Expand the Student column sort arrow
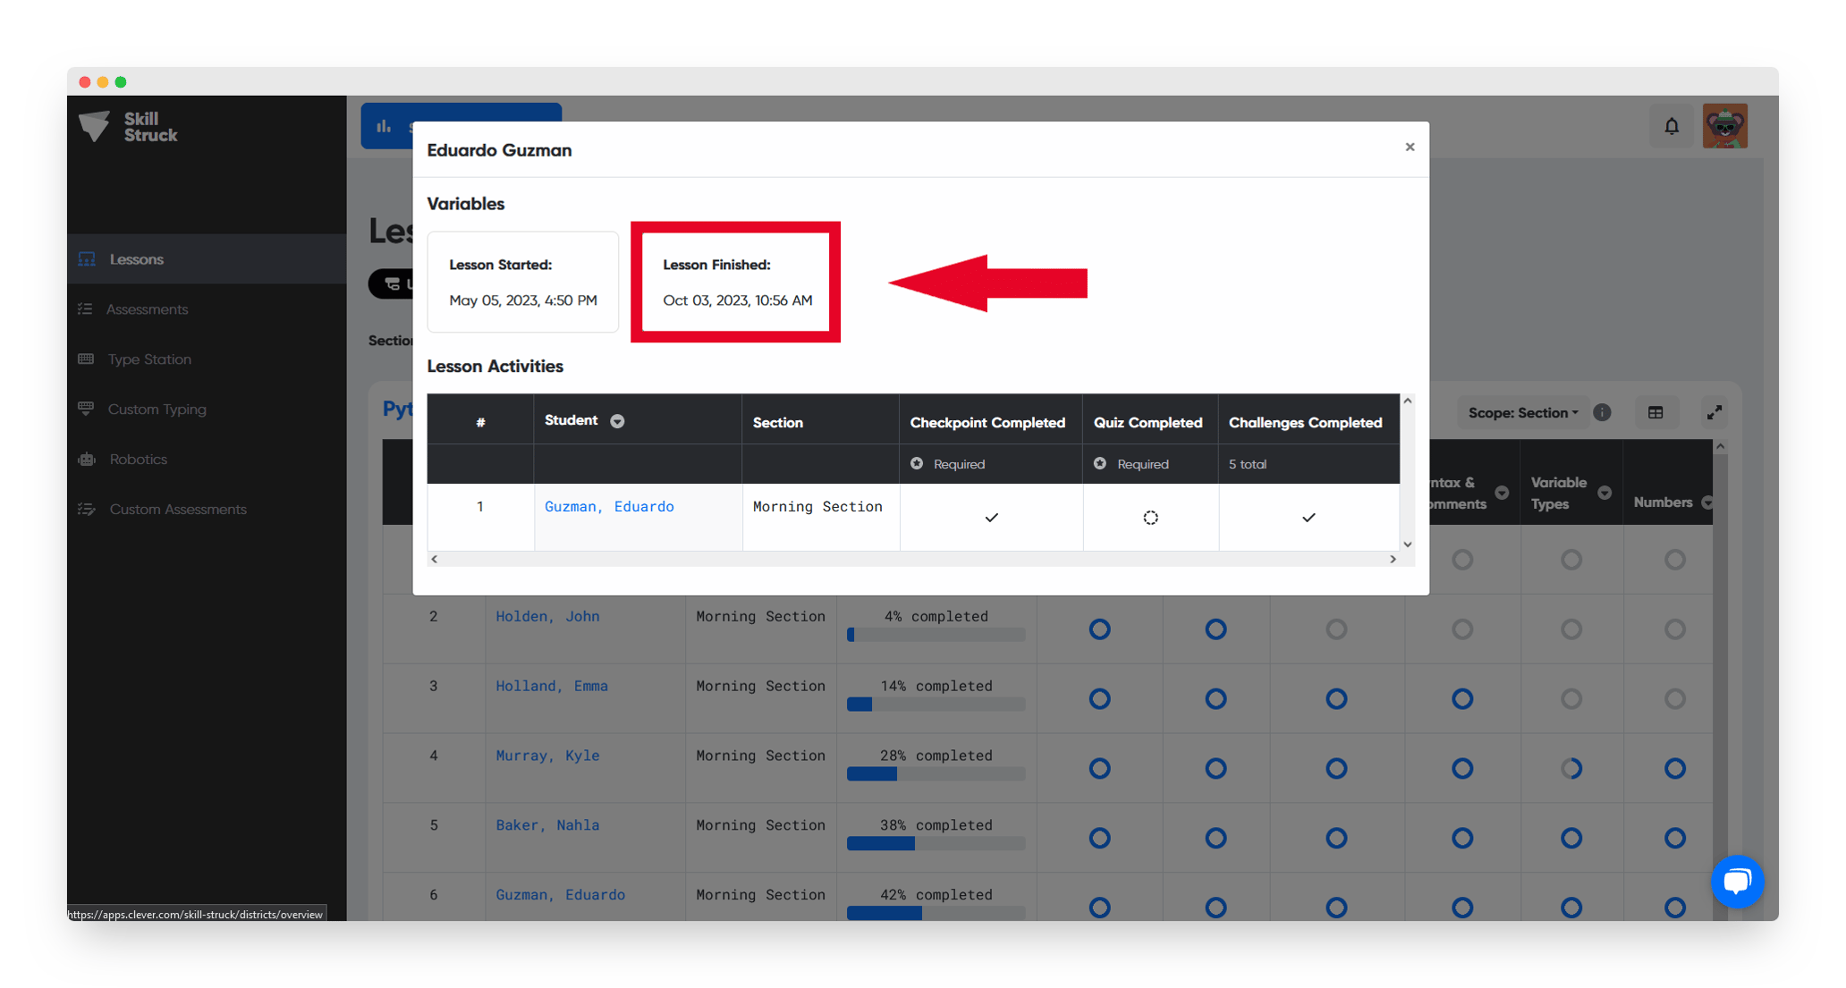This screenshot has width=1846, height=988. coord(617,421)
